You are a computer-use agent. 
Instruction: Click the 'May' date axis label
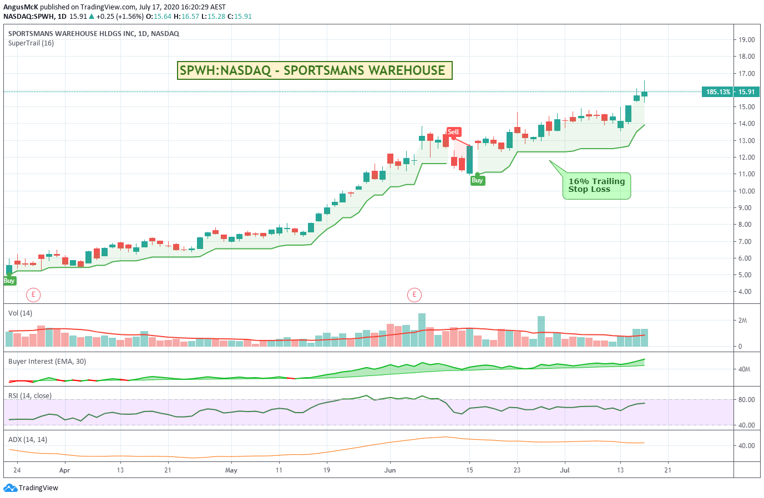[231, 470]
